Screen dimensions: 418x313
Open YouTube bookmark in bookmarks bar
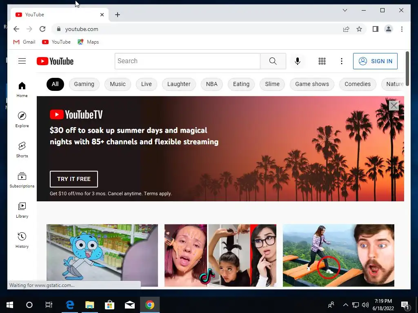click(56, 42)
